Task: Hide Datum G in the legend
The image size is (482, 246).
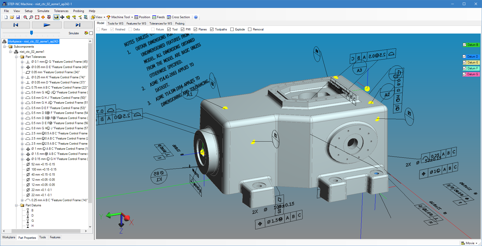Action: click(x=464, y=74)
